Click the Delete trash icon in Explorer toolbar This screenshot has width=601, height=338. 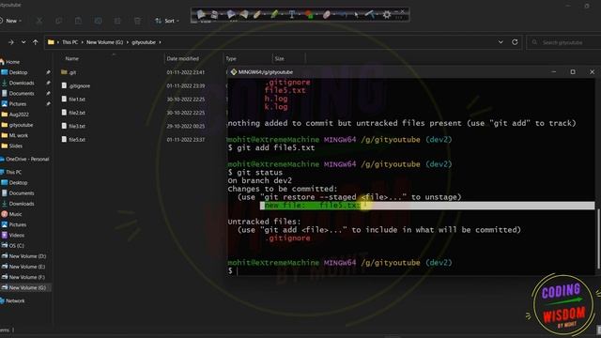click(x=137, y=21)
